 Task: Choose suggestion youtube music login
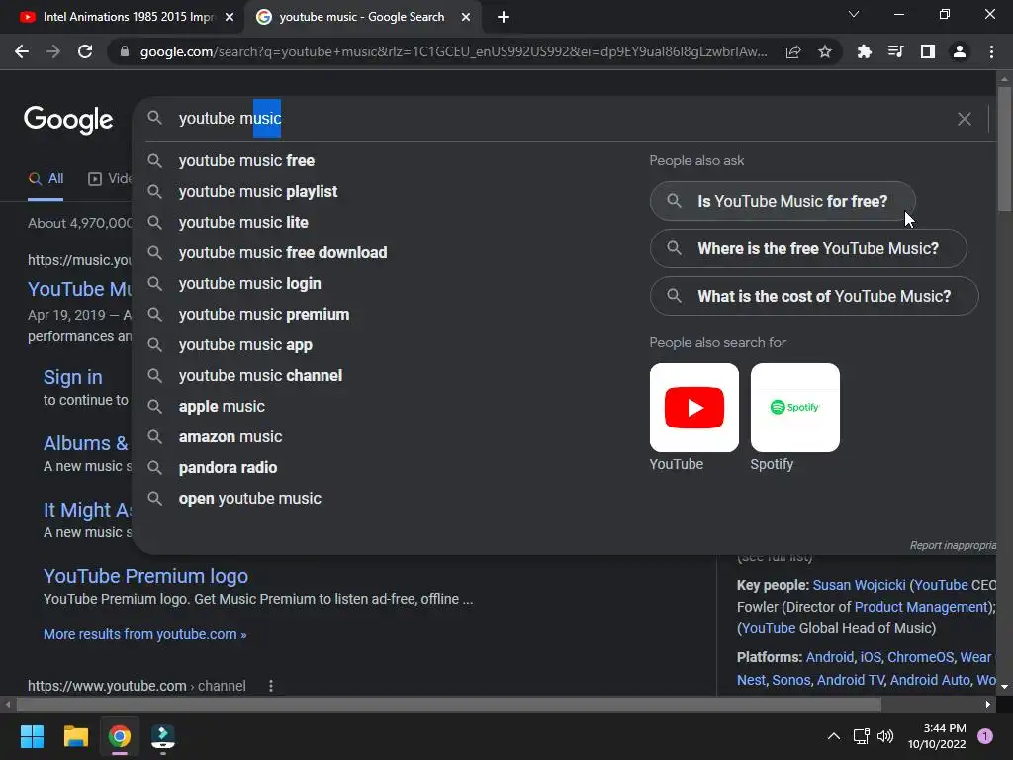249,284
